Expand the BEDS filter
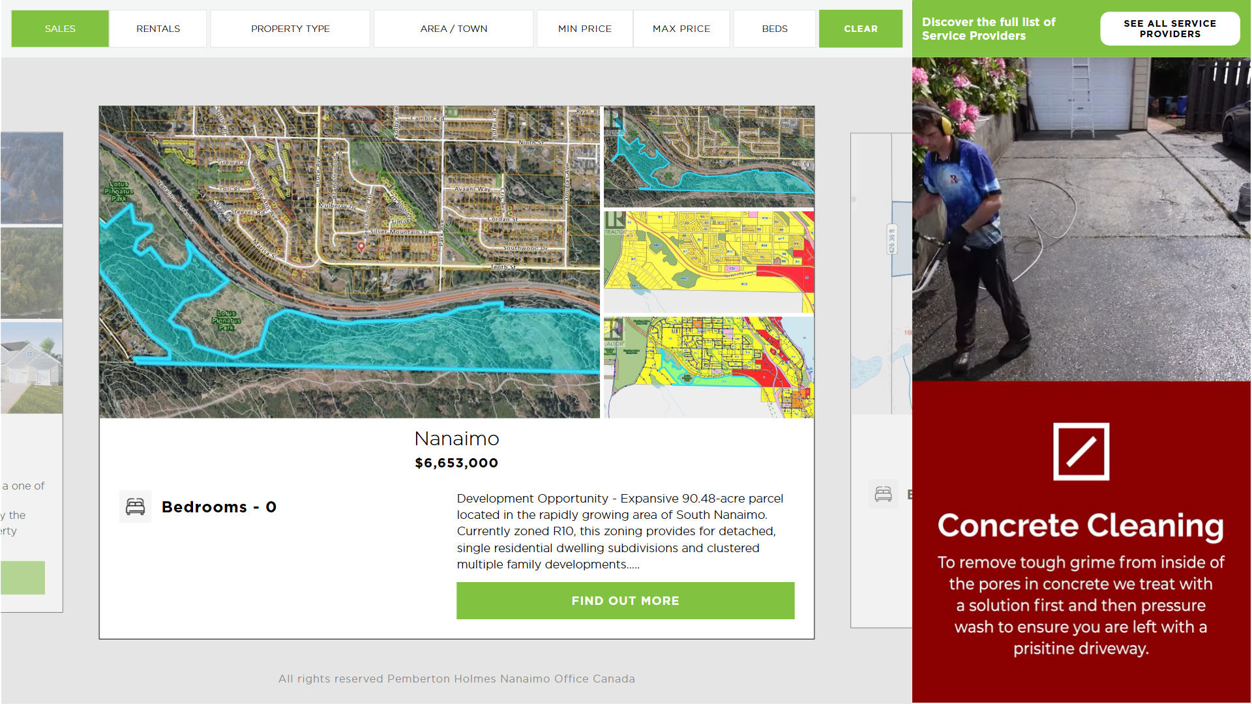 pos(774,29)
